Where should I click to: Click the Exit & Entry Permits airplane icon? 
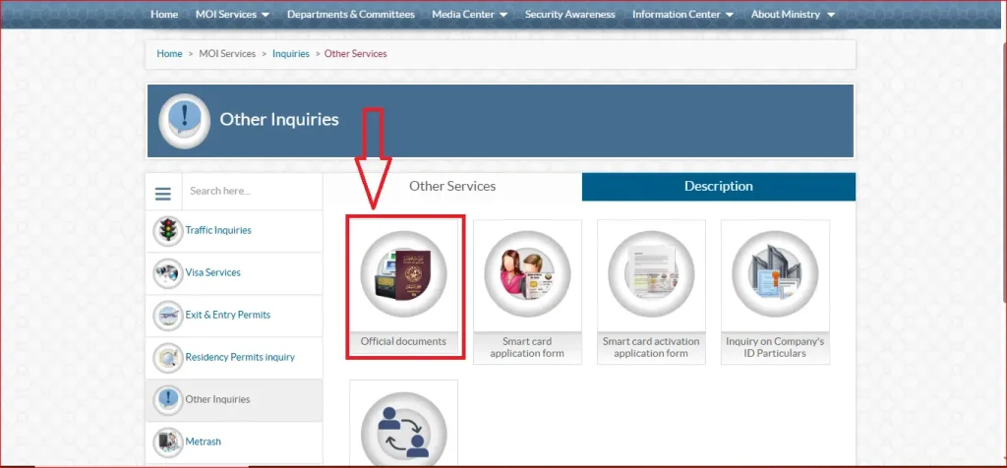168,316
